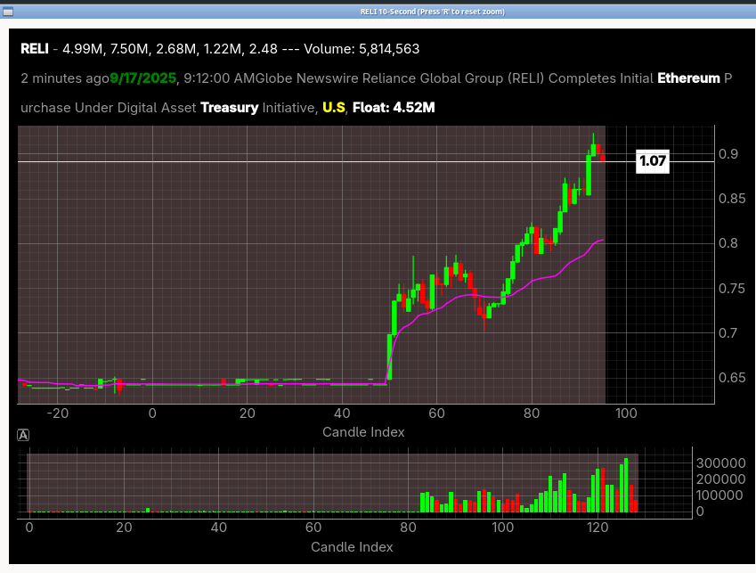Click the 100000 volume axis label
Image resolution: width=756 pixels, height=573 pixels.
(x=720, y=495)
